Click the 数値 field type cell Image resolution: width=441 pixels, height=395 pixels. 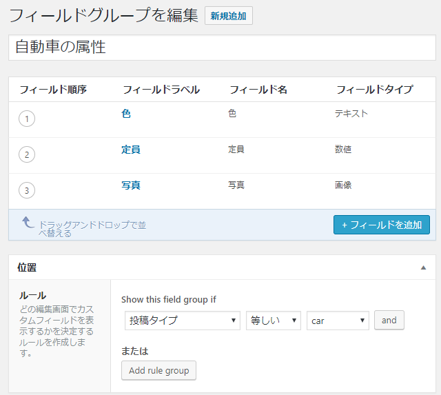click(x=343, y=150)
